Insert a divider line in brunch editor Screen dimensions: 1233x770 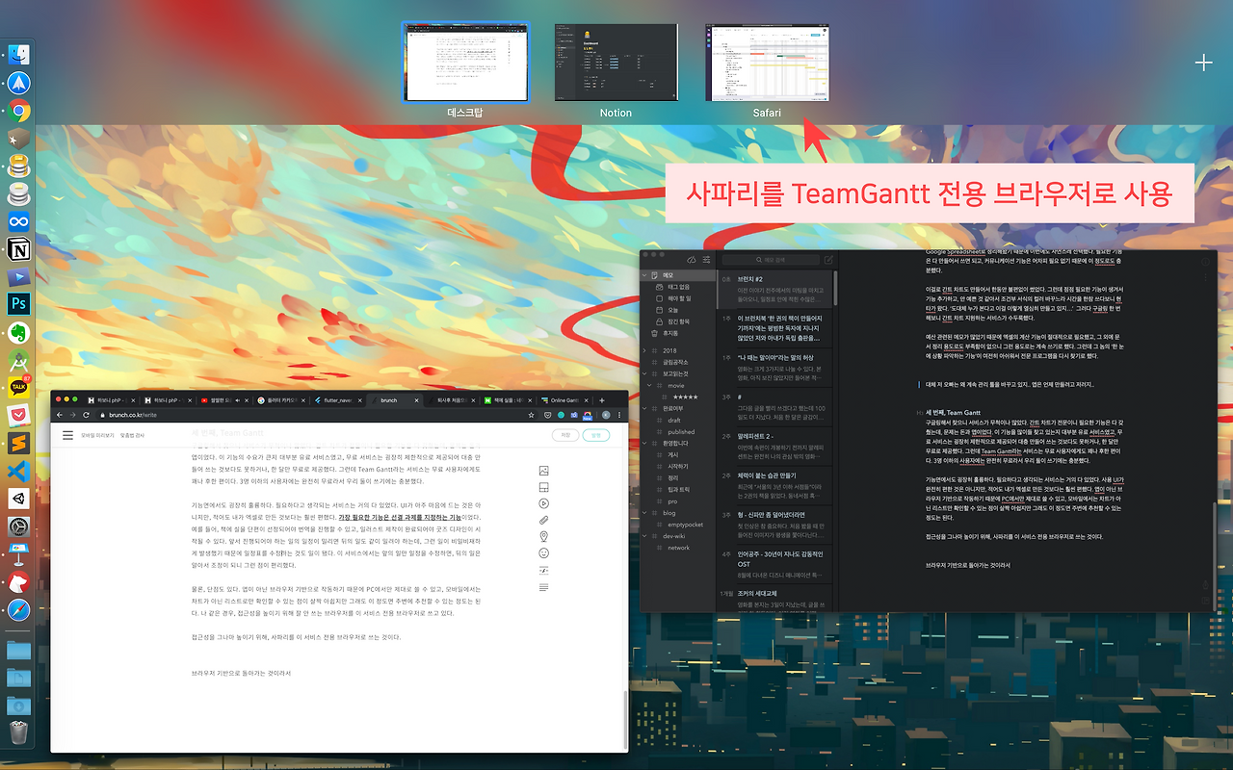click(x=544, y=570)
